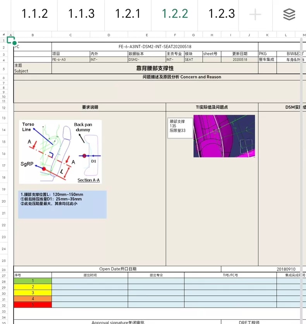Click yellow cell numbered 3

point(33,293)
